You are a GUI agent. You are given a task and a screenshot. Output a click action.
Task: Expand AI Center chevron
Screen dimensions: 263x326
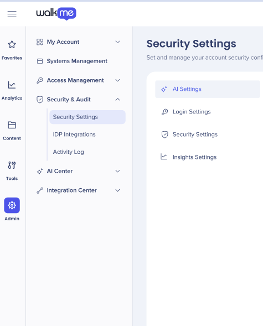(x=118, y=171)
